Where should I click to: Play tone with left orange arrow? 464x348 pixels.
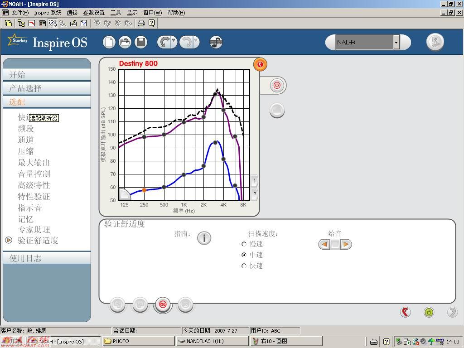[x=324, y=244]
